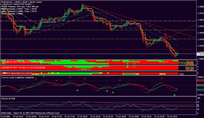
Task: Click the 1.39535 price axis label
Action: (x=201, y=26)
